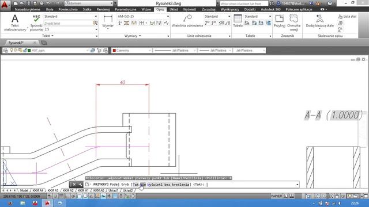Open the file explorer icon in taskbar
The height and width of the screenshot is (207, 369).
[x=22, y=203]
